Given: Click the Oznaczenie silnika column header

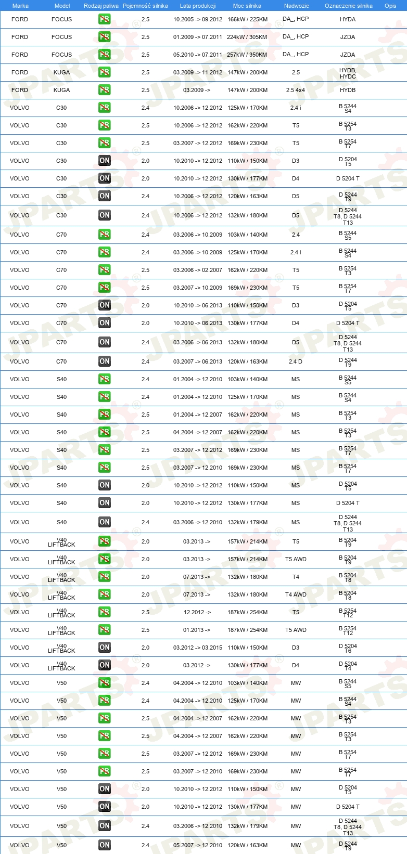Looking at the screenshot, I should (x=349, y=6).
